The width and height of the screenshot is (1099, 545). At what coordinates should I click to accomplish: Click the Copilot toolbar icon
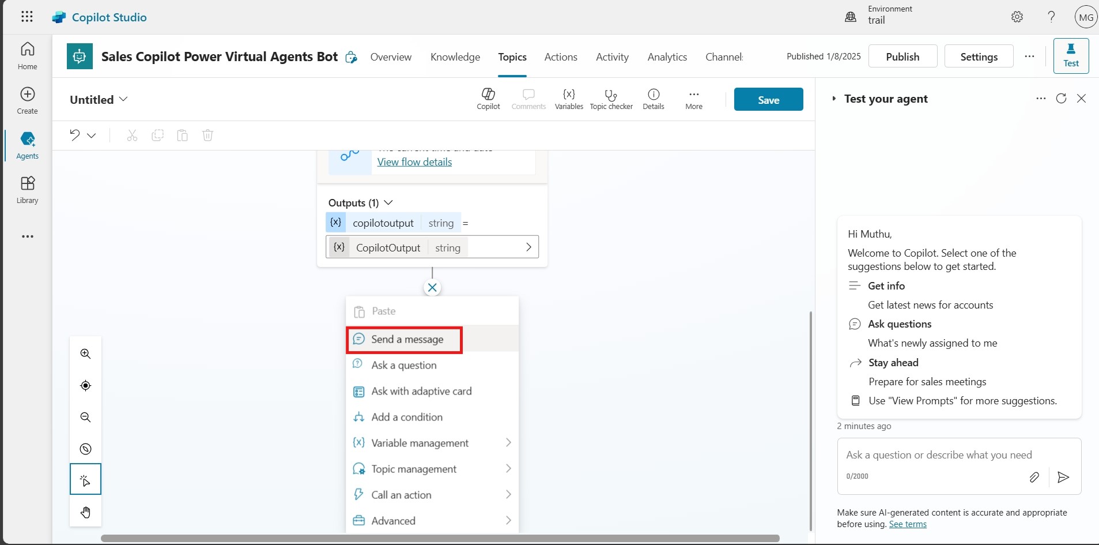point(488,99)
